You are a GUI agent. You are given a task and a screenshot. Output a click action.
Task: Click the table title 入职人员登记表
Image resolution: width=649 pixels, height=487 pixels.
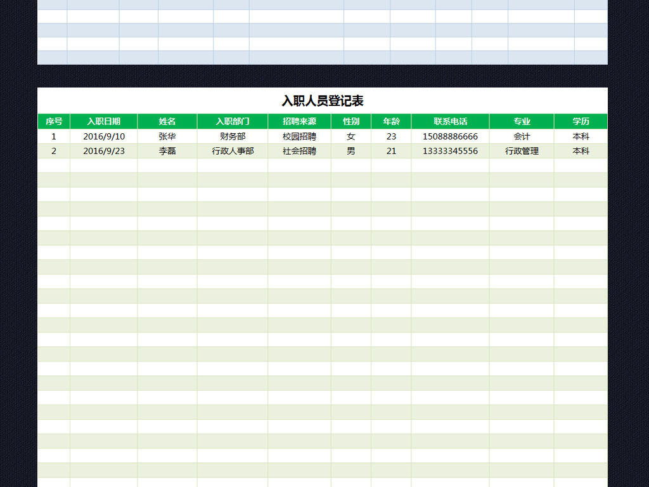pos(323,101)
